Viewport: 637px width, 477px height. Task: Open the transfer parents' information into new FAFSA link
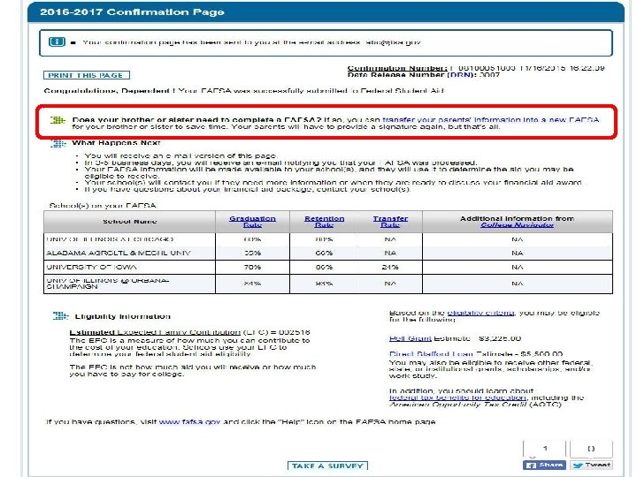point(490,119)
